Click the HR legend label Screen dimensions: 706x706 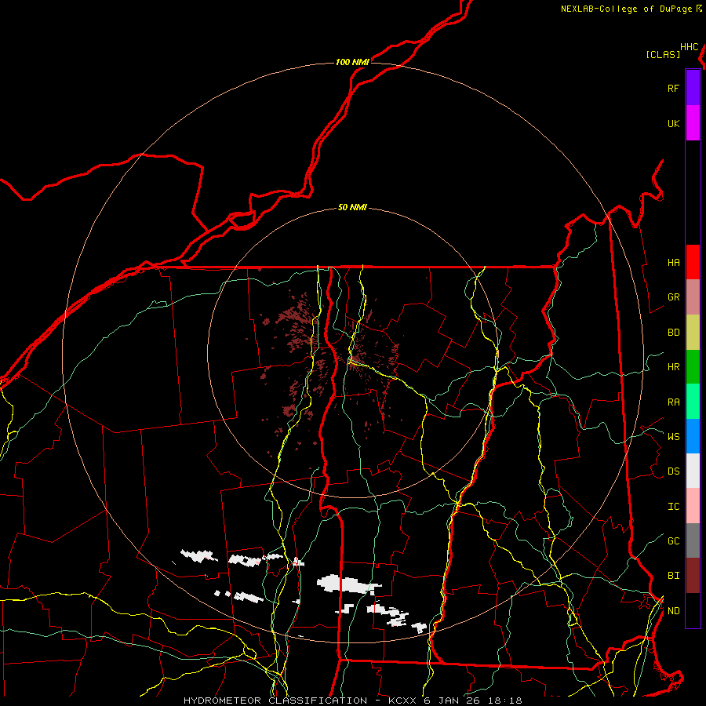tap(673, 367)
